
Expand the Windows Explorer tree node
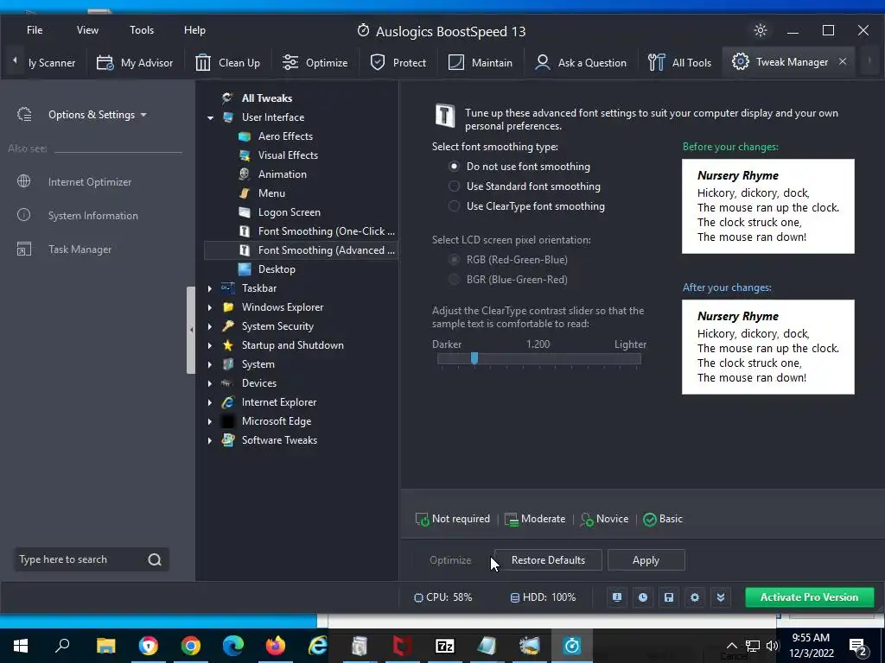click(x=210, y=308)
